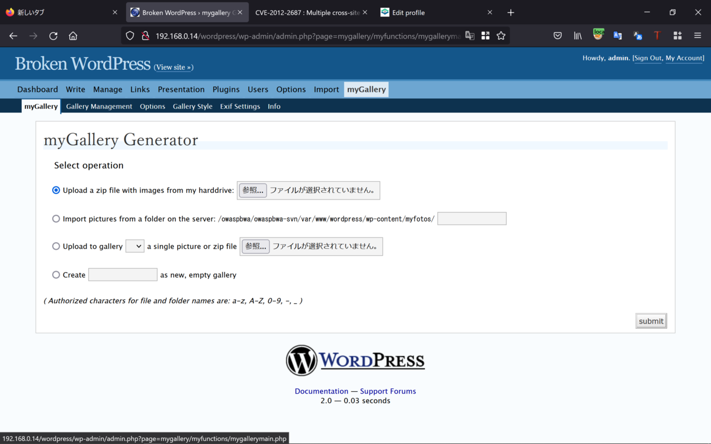Open the Plugins admin menu
This screenshot has height=444, width=711.
coord(226,89)
